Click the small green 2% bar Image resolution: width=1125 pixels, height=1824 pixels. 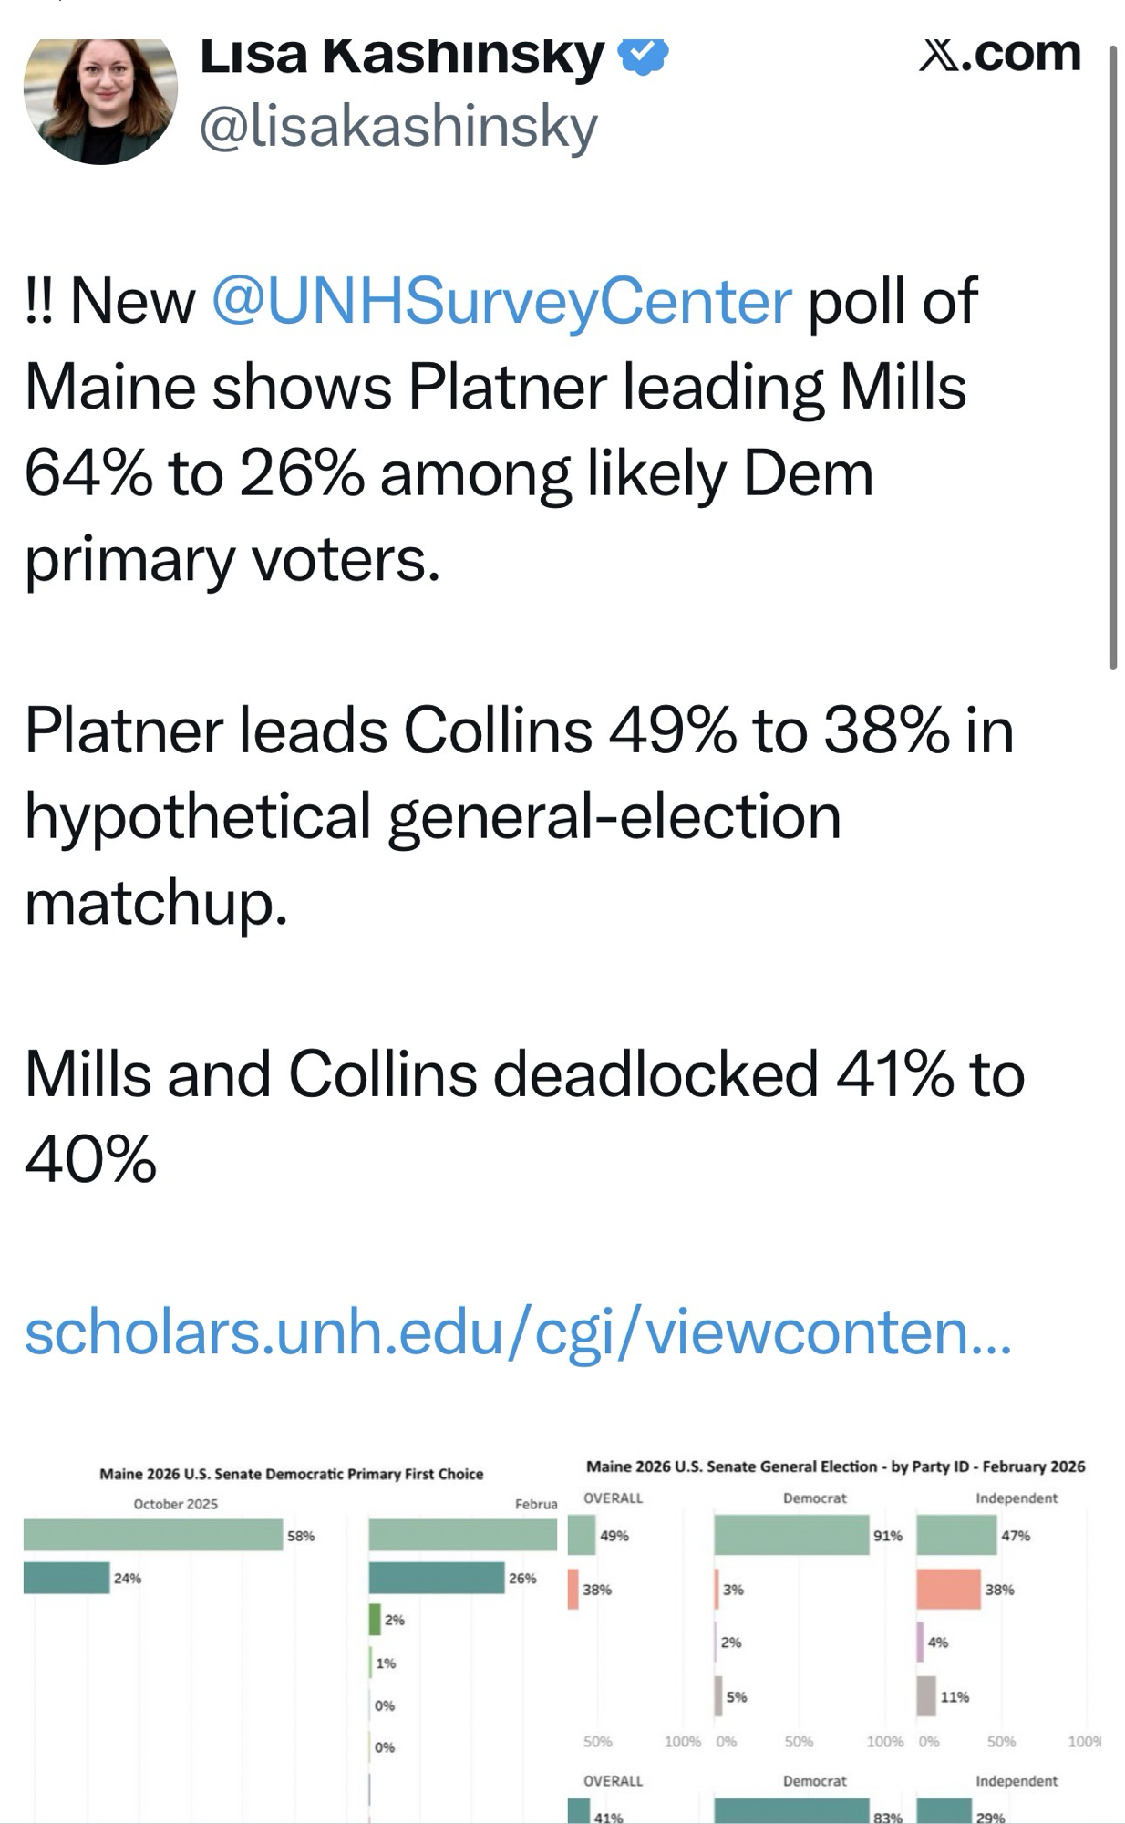[375, 1620]
